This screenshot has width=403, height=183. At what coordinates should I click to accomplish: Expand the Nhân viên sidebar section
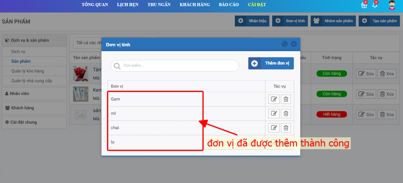point(34,94)
